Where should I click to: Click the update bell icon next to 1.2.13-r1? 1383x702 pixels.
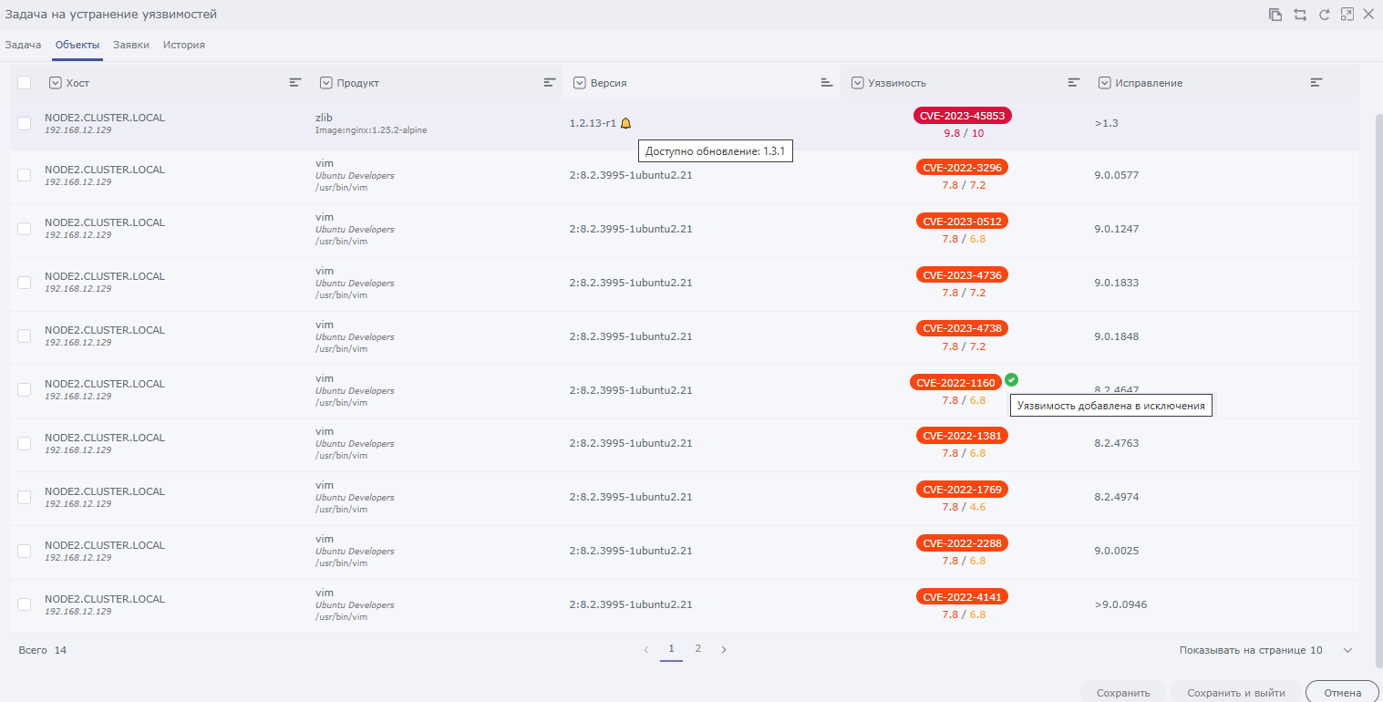[625, 123]
